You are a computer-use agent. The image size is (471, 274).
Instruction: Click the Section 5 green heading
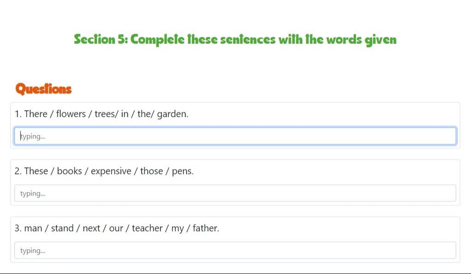pyautogui.click(x=235, y=39)
